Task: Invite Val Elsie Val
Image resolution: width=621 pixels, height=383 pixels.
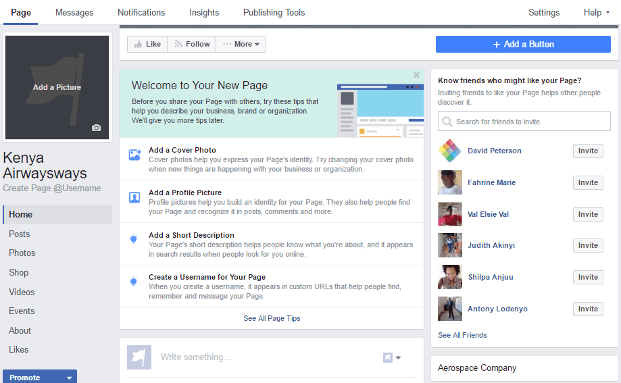Action: [x=588, y=214]
